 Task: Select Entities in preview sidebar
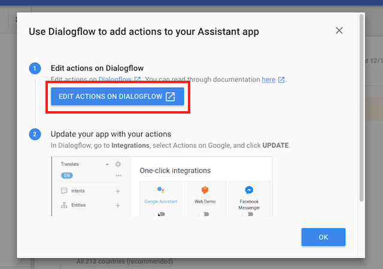(78, 205)
